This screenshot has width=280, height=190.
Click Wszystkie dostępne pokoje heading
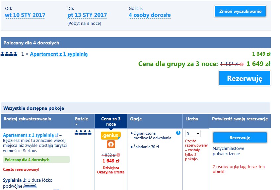pos(34,108)
